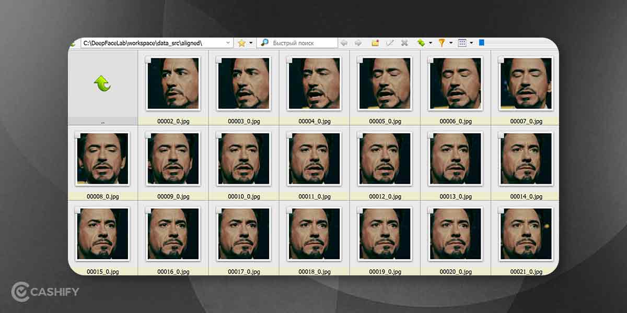The image size is (627, 313).
Task: Click the blue panel icon at toolbar end
Action: point(482,42)
